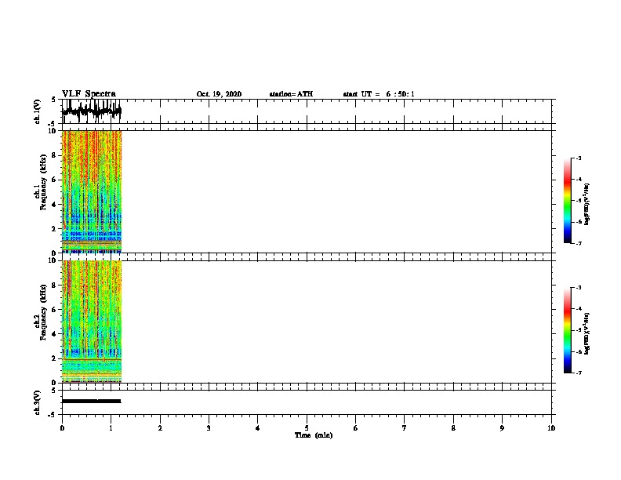This screenshot has width=621, height=480.
Task: Click the 5 minute tick label on time axis
Action: [x=307, y=428]
